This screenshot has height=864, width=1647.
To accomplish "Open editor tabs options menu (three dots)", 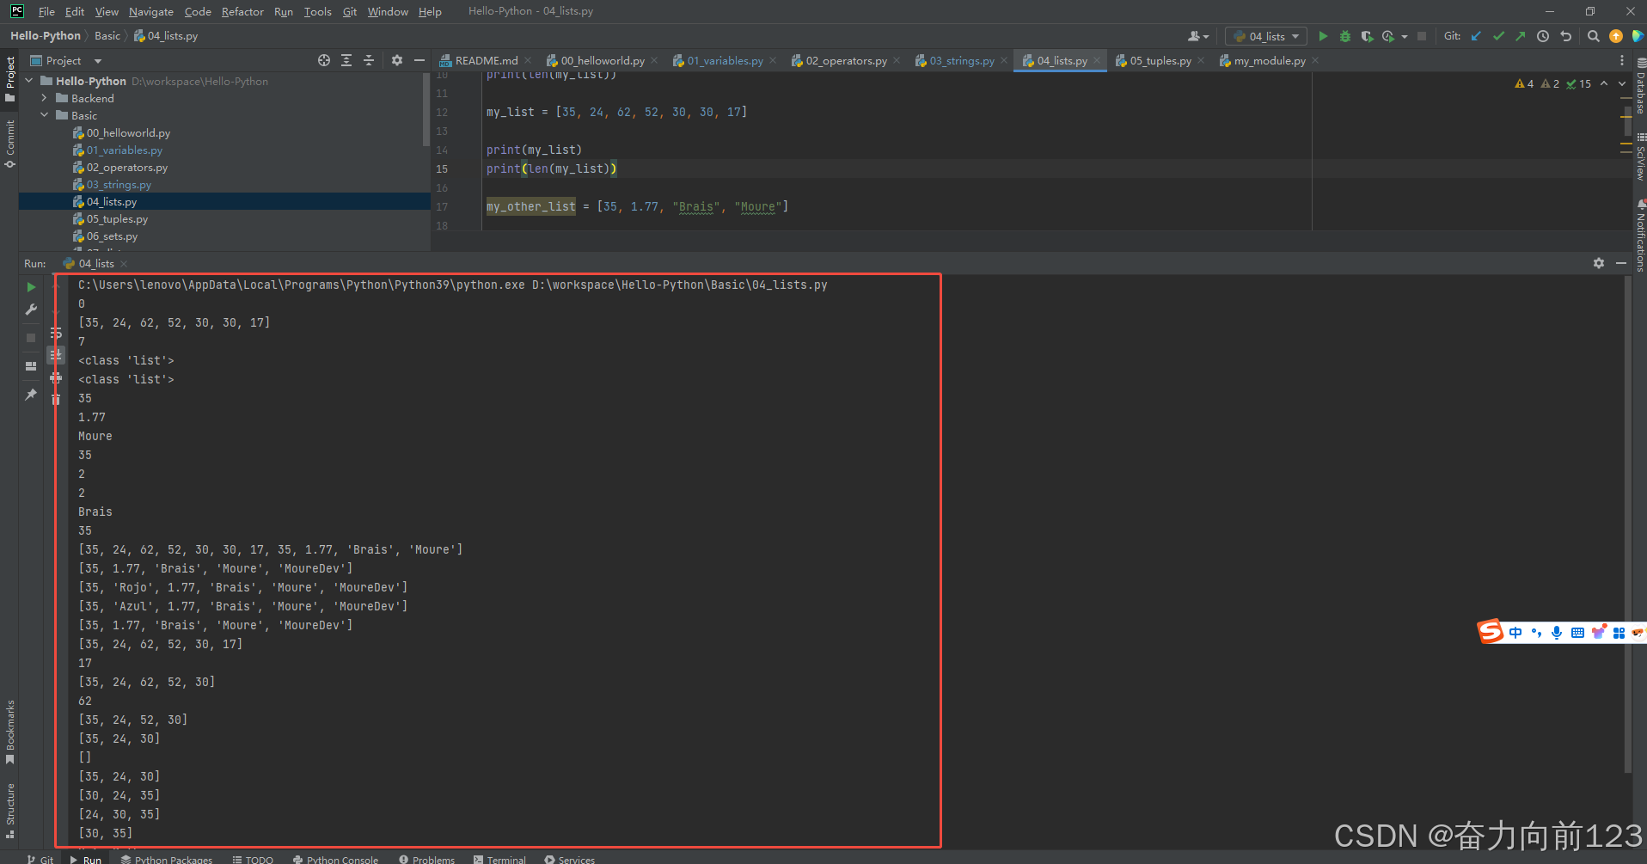I will click(x=1622, y=60).
